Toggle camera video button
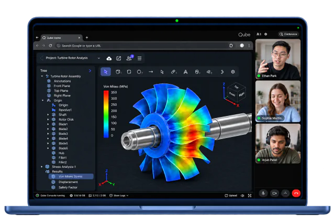 (x=274, y=193)
